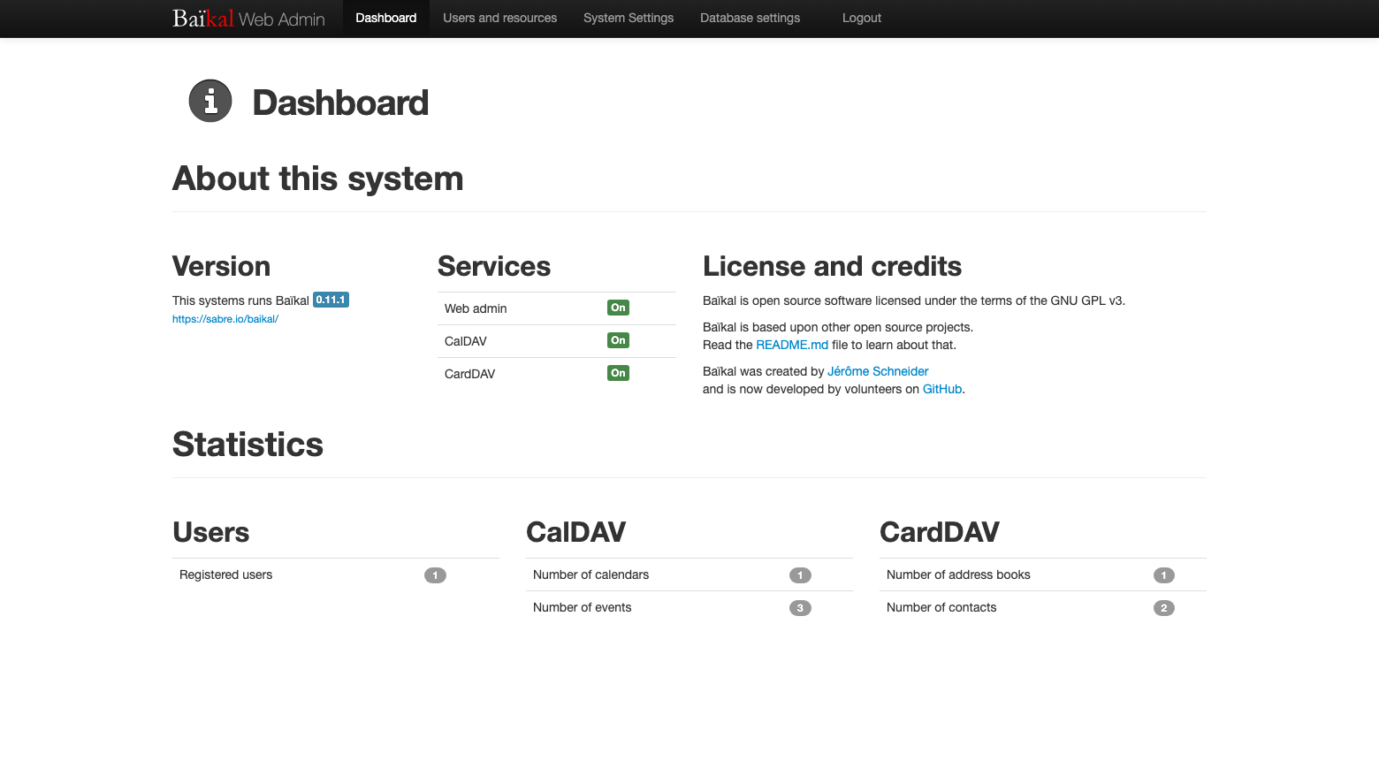Open Database settings page
This screenshot has width=1379, height=776.
(750, 18)
